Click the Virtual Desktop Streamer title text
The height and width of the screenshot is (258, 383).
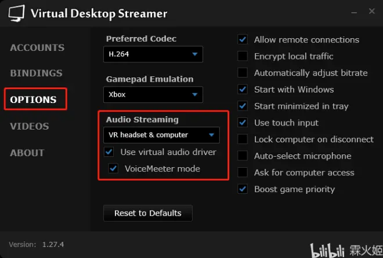click(99, 14)
